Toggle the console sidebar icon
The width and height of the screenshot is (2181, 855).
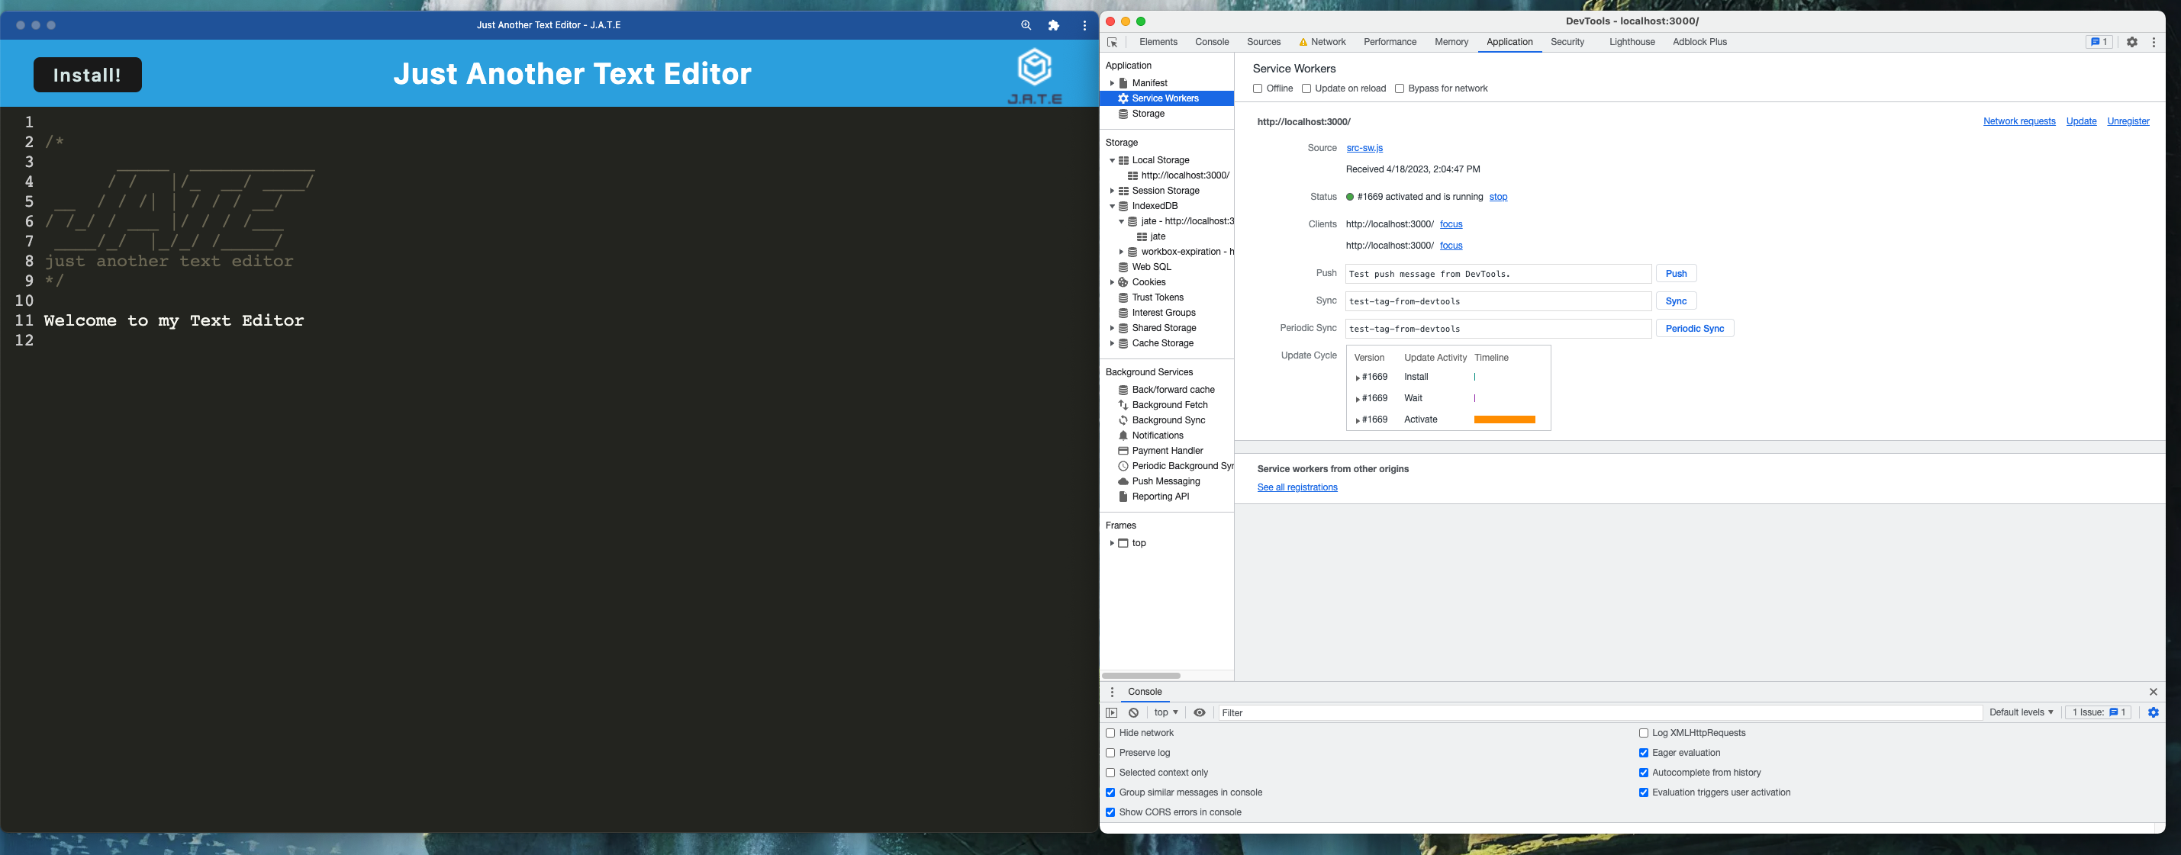coord(1112,713)
